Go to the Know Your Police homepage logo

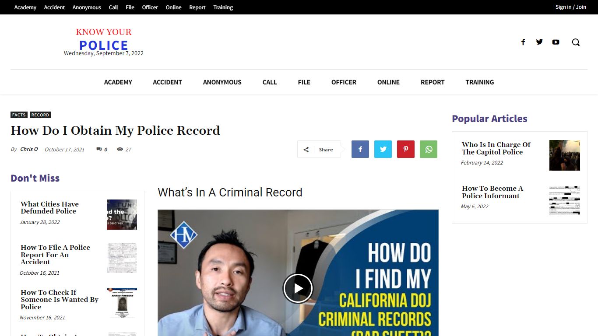pos(104,40)
